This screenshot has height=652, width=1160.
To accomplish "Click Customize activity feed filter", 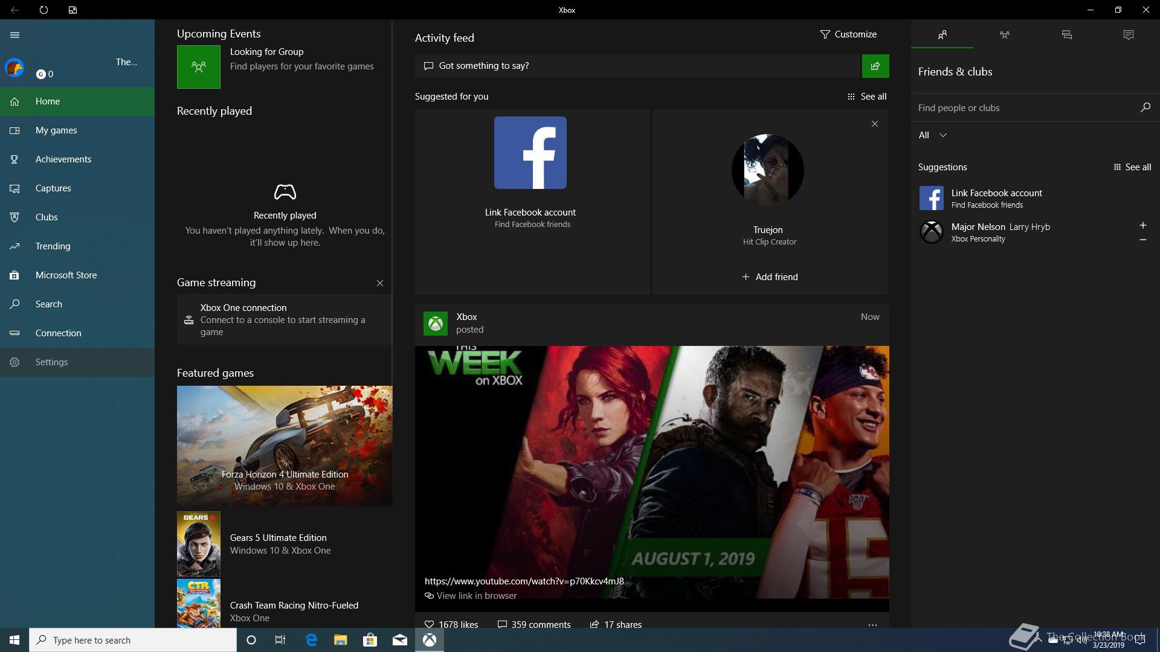I will click(848, 34).
